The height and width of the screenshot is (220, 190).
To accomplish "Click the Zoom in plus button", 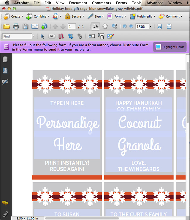I will pyautogui.click(x=131, y=26).
